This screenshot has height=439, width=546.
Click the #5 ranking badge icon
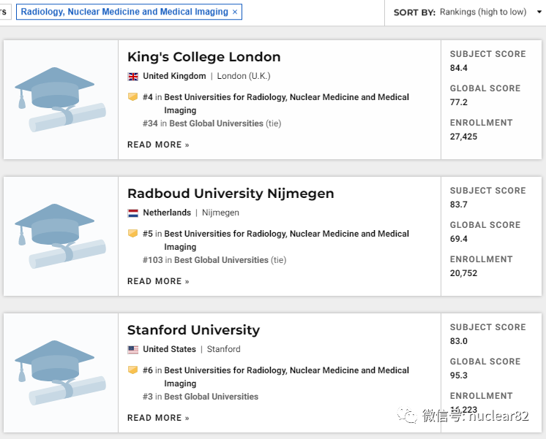133,234
